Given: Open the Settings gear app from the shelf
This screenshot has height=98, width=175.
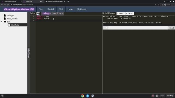Looking at the screenshot, I should (93, 96).
